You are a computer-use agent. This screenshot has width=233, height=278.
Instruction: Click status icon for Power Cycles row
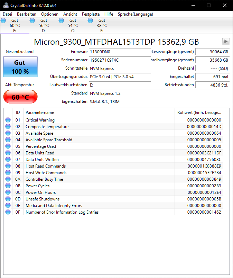(x=8, y=186)
